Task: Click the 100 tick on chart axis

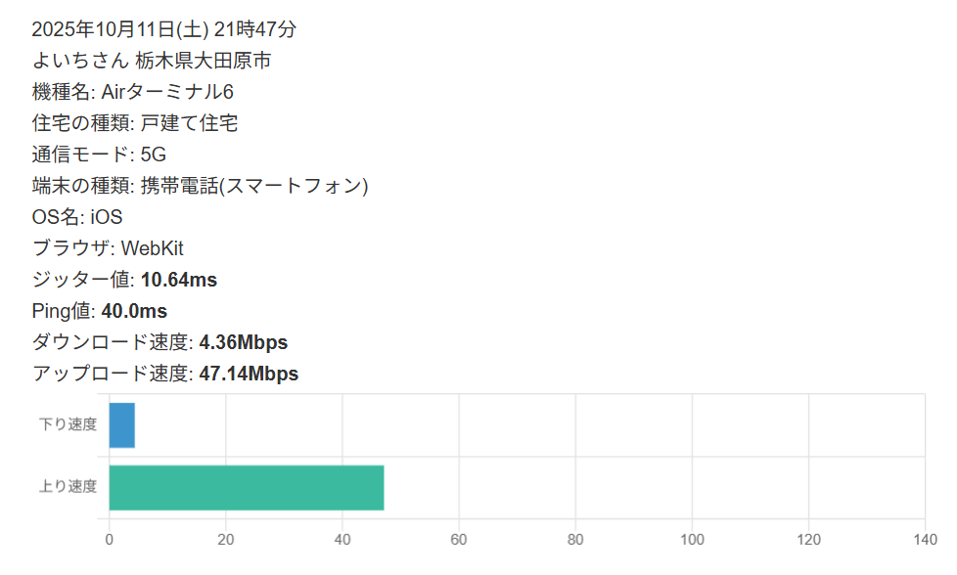Action: tap(692, 539)
